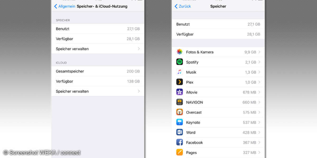Image resolution: width=317 pixels, height=158 pixels.
Task: Tap the Gesamtspeicher row label
Action: (x=70, y=71)
